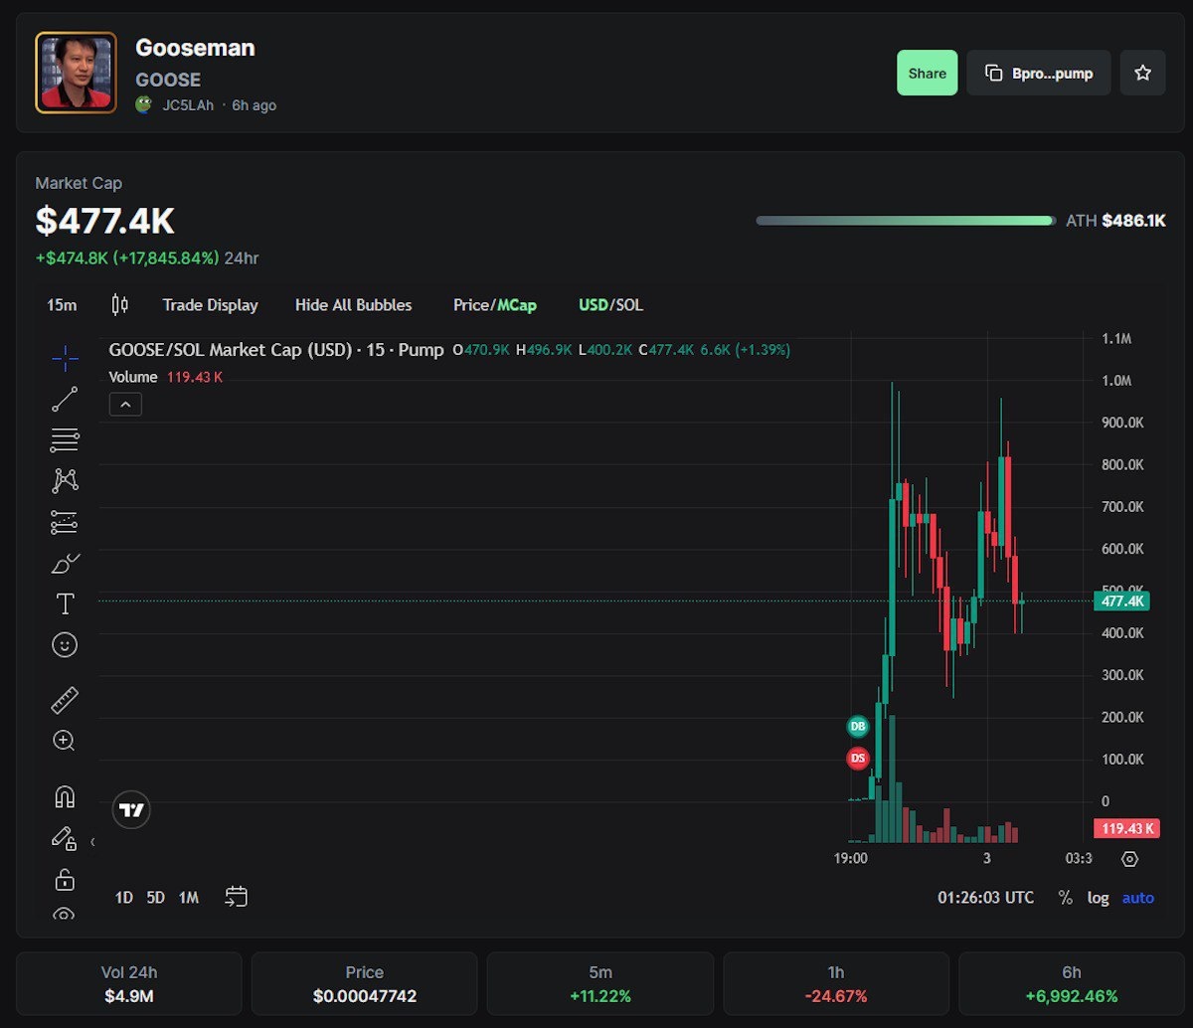
Task: Open the 01:26:03 UTC timezone menu
Action: tap(985, 898)
